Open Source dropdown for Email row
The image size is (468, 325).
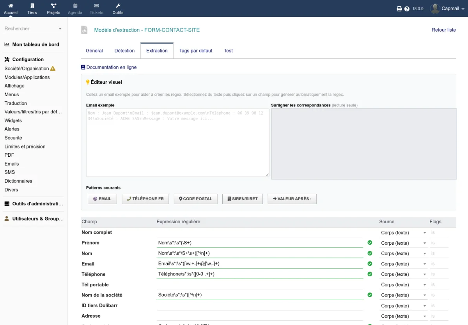click(x=404, y=264)
